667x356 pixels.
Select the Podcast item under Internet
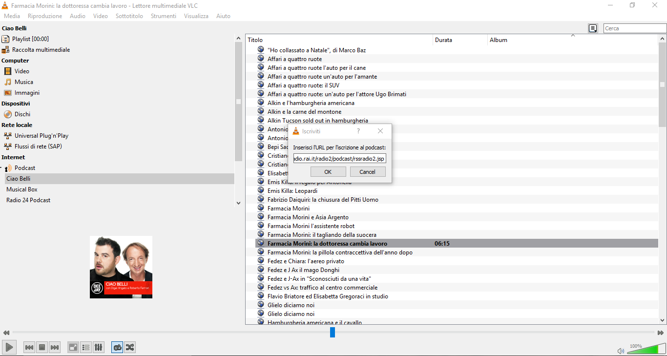(25, 168)
